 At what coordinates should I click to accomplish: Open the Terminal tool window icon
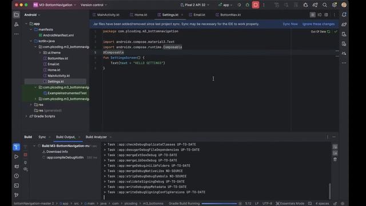[x=17, y=185]
